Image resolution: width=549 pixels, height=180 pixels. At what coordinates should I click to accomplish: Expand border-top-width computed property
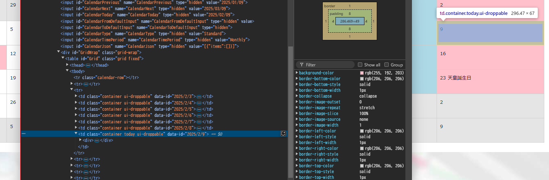[x=297, y=177]
